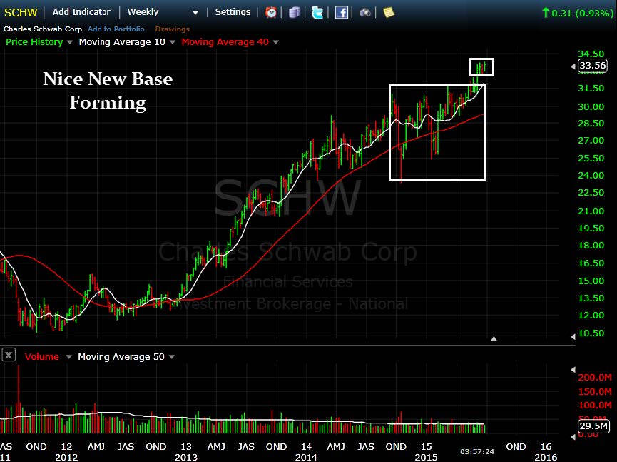Click the 03:57:24 countdown timer
The height and width of the screenshot is (462, 617).
coord(477,451)
